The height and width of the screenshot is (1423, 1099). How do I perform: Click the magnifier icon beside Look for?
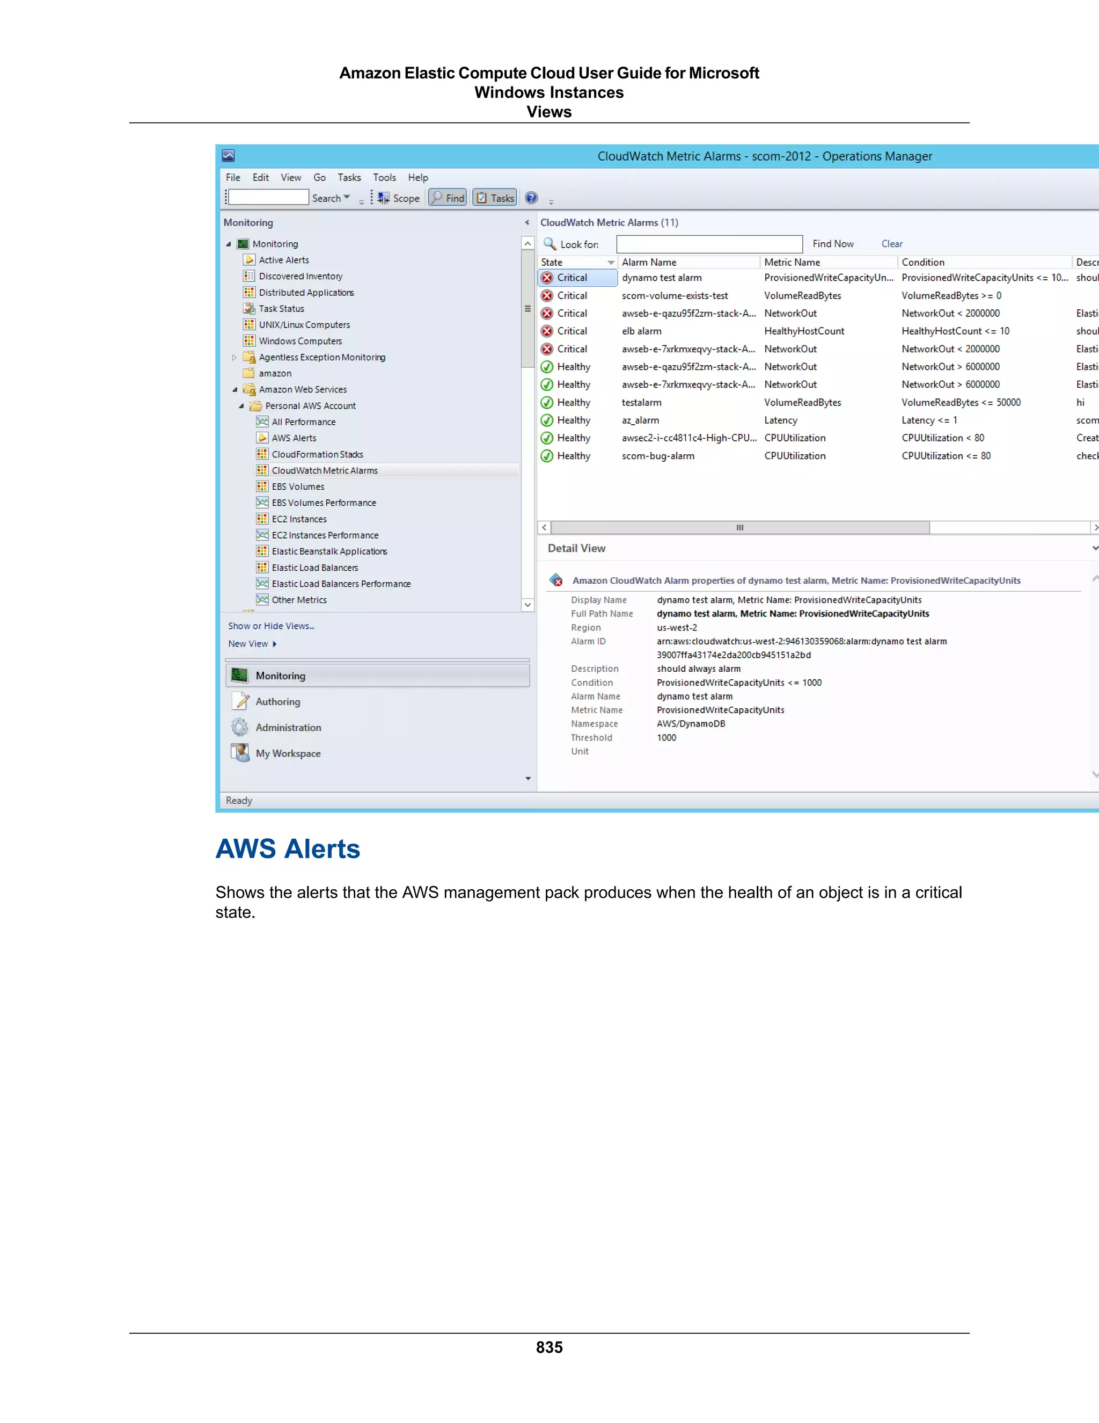tap(549, 244)
